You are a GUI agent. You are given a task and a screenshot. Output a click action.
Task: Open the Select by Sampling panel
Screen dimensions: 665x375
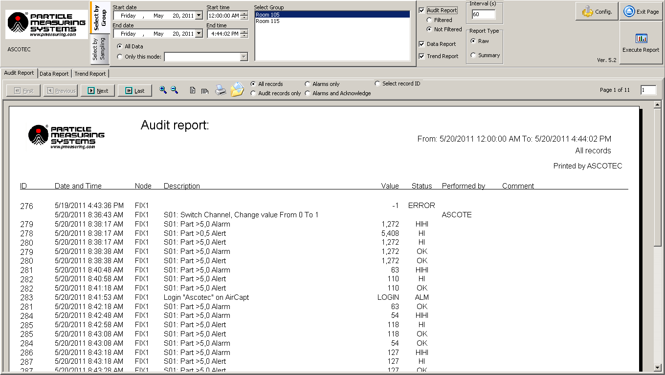click(100, 49)
